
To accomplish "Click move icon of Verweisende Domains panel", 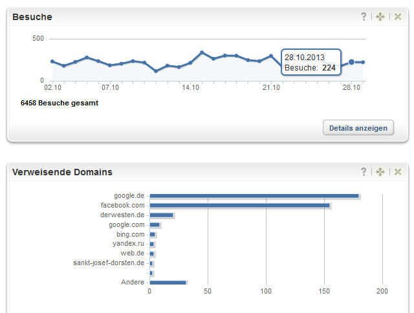I will [380, 172].
